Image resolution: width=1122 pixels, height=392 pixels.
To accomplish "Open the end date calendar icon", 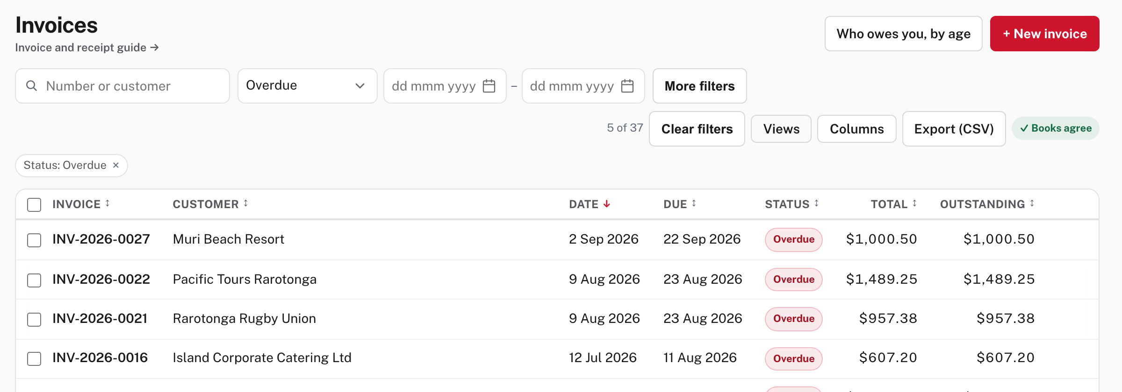I will [x=627, y=86].
